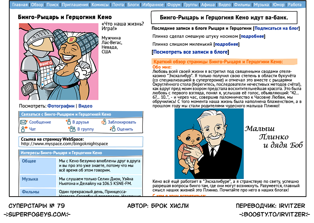The image size is (314, 223).
Task: Click the headline Бинго-Рыцарь и Герцогиня Кено идут ва-банк
Action: point(224,18)
